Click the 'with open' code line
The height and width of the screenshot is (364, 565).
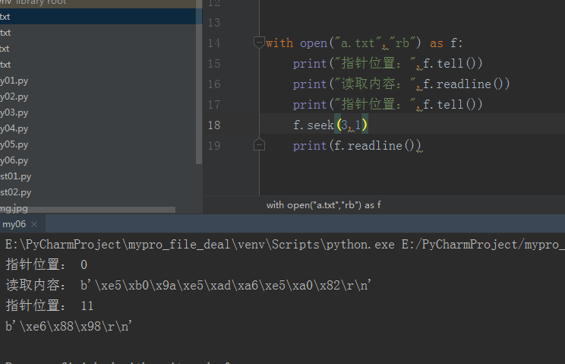[x=364, y=43]
